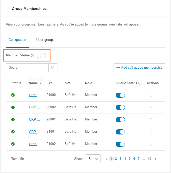The height and width of the screenshot is (173, 171).
Task: Open the CRP link for extension 21002
Action: pos(34,144)
